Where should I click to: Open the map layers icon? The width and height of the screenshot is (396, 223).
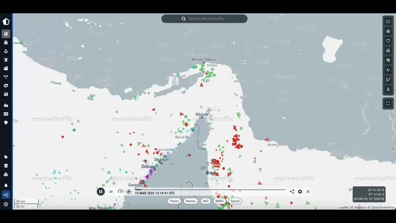pos(388,51)
